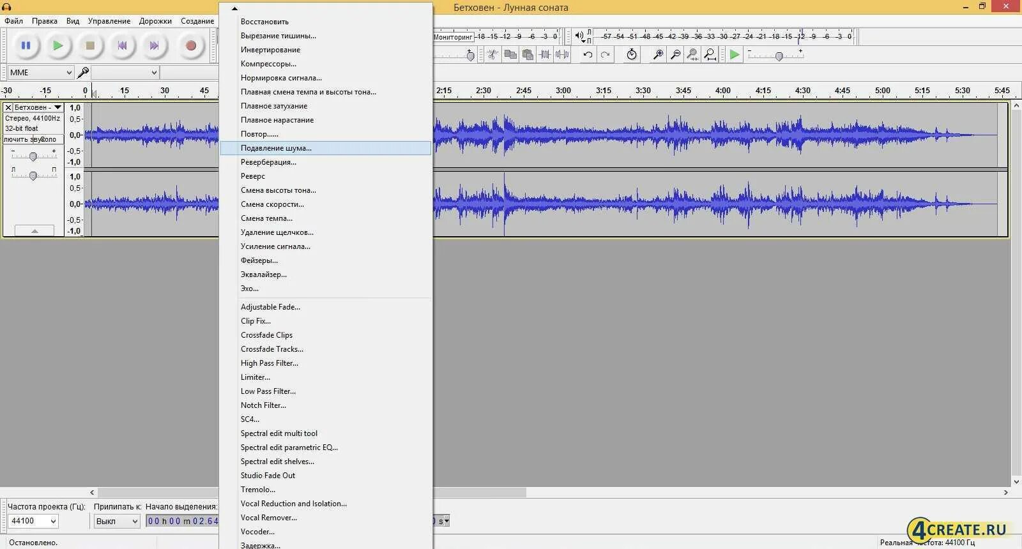This screenshot has height=549, width=1022.
Task: Redo the last undone action
Action: click(605, 55)
